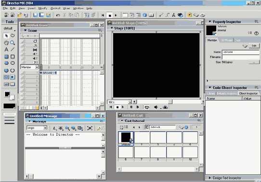The width and height of the screenshot is (261, 182).
Task: Click the Save icon in main toolbar
Action: 35,15
